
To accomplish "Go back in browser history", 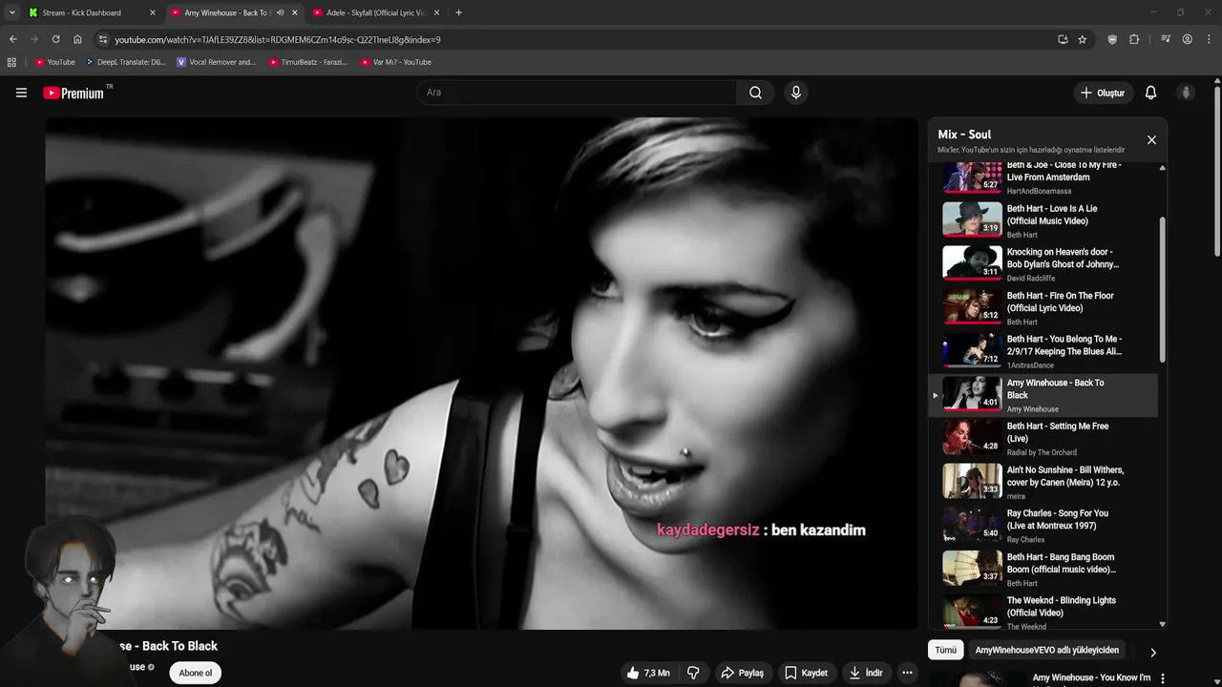I will pyautogui.click(x=12, y=39).
